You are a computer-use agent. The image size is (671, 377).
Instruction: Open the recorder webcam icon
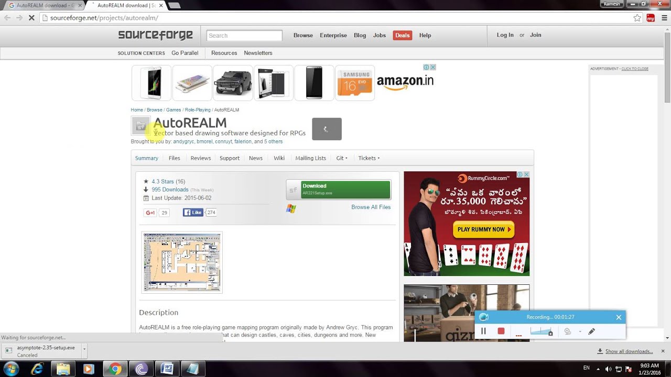568,331
